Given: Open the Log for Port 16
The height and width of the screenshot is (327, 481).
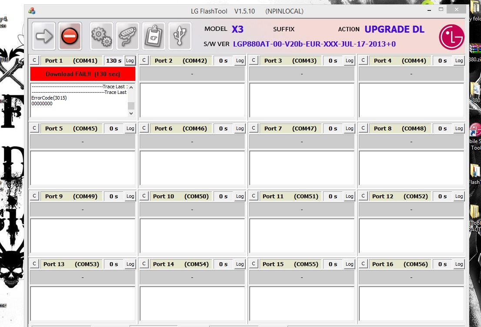Looking at the screenshot, I should click(x=459, y=264).
